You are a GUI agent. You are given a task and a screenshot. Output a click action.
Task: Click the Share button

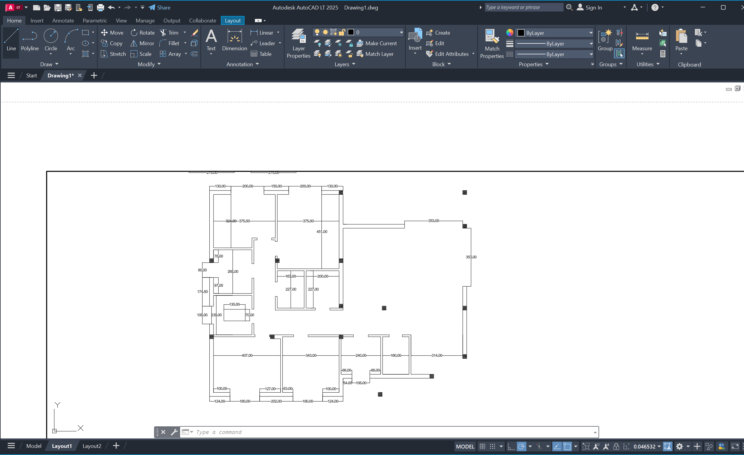pos(159,8)
